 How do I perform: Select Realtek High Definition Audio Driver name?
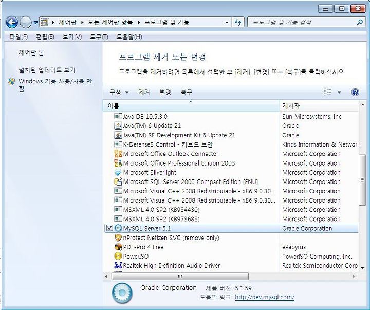tap(172, 266)
